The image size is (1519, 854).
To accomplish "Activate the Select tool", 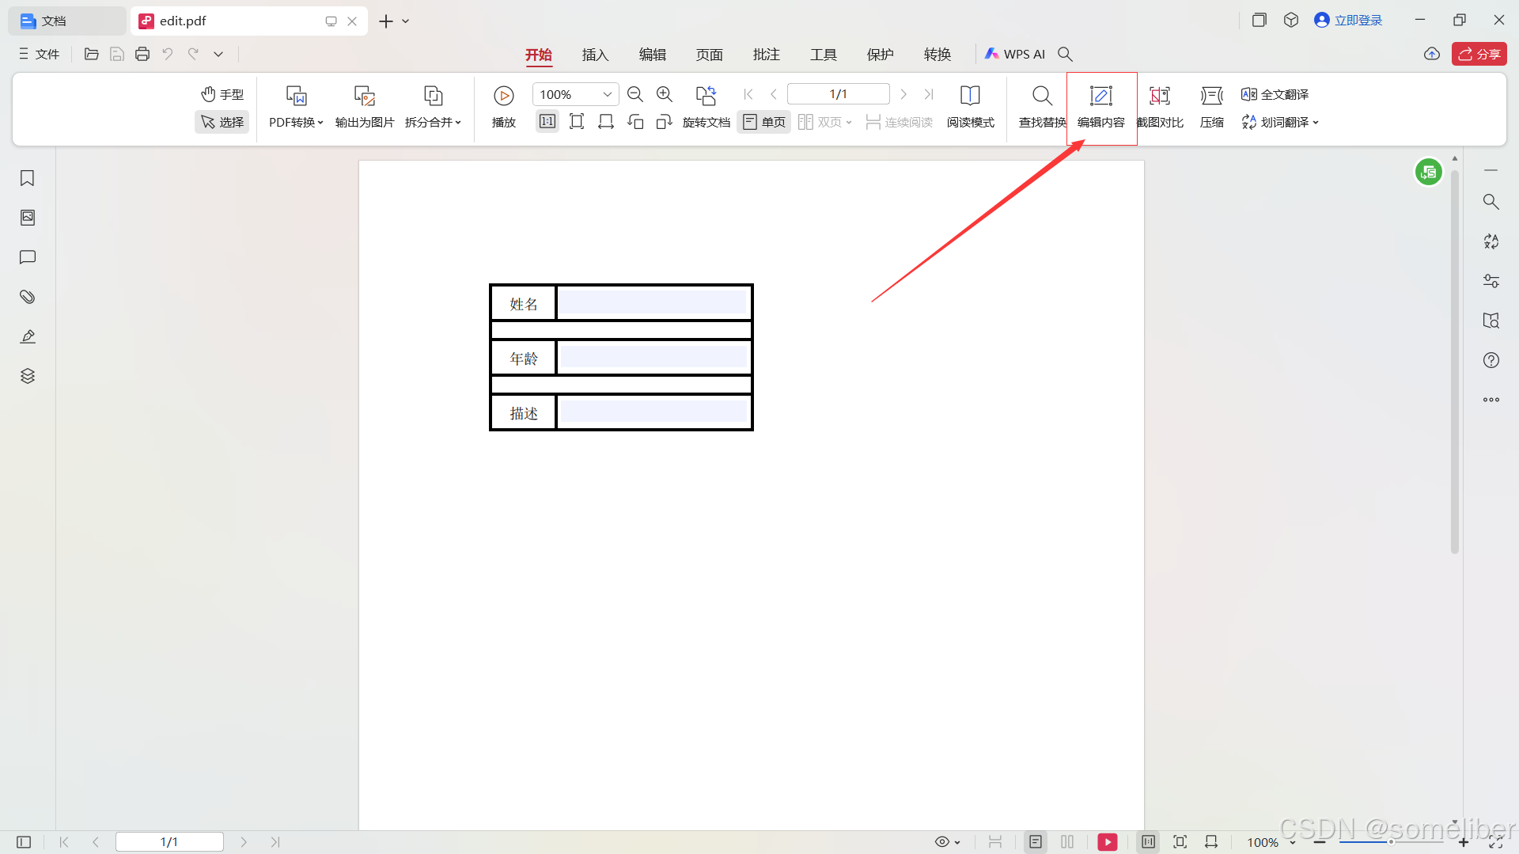I will 222,122.
